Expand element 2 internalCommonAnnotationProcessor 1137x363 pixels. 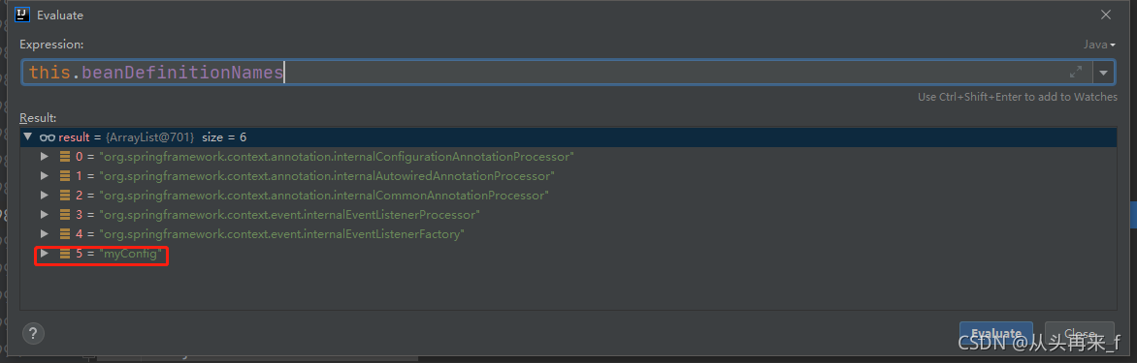point(45,196)
